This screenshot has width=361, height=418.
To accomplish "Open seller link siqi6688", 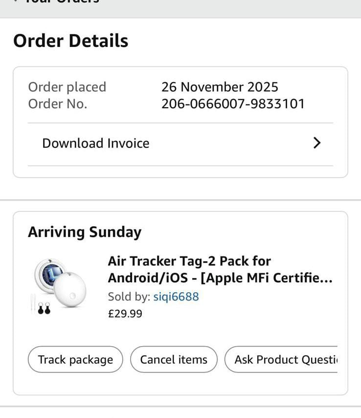I will click(176, 297).
